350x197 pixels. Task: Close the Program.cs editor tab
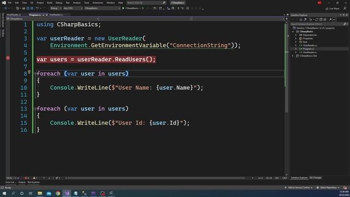coord(46,15)
